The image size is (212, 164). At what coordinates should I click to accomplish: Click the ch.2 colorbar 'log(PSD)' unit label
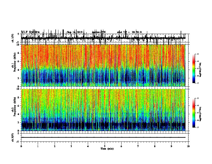point(200,114)
